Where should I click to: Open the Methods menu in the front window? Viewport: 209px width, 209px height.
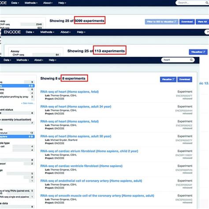click(x=22, y=60)
